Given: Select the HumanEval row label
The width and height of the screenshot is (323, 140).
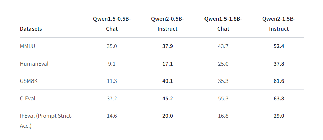Looking at the screenshot, I should click(x=34, y=64).
